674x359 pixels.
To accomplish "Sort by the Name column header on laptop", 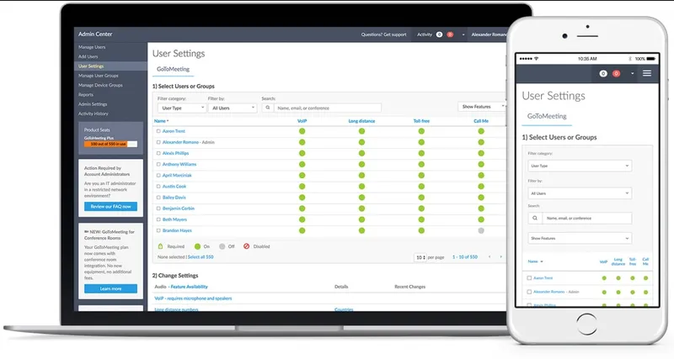I will click(x=161, y=121).
